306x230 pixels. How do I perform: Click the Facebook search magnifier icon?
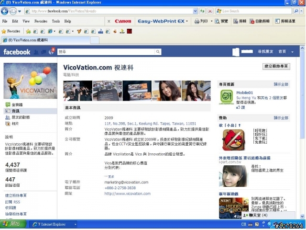tap(158, 52)
